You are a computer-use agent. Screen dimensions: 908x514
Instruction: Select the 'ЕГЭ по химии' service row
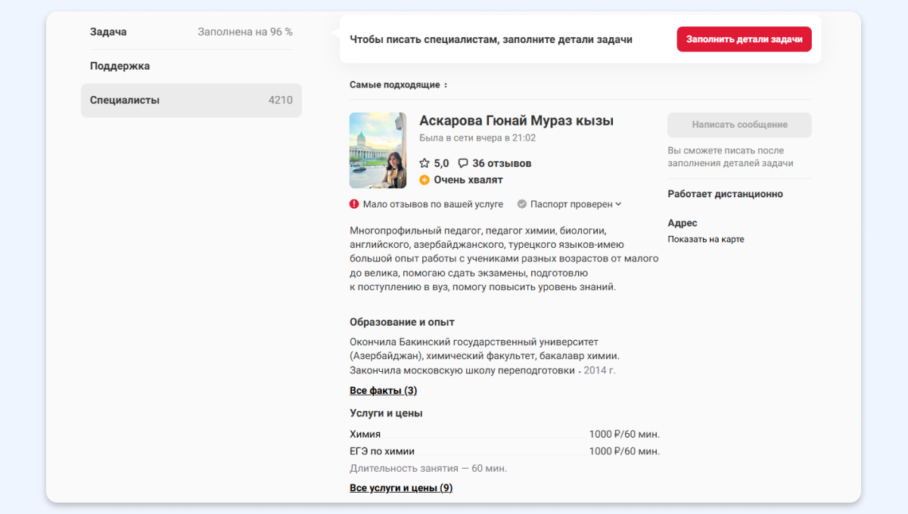coord(382,451)
